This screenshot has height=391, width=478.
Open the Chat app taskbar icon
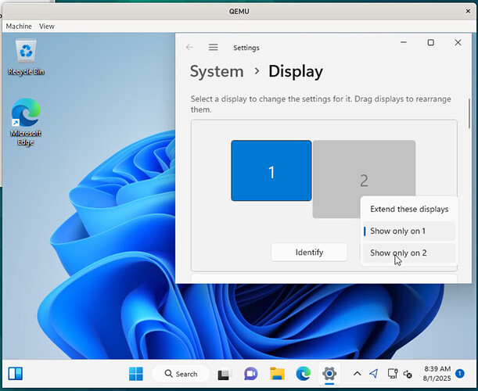pyautogui.click(x=250, y=374)
